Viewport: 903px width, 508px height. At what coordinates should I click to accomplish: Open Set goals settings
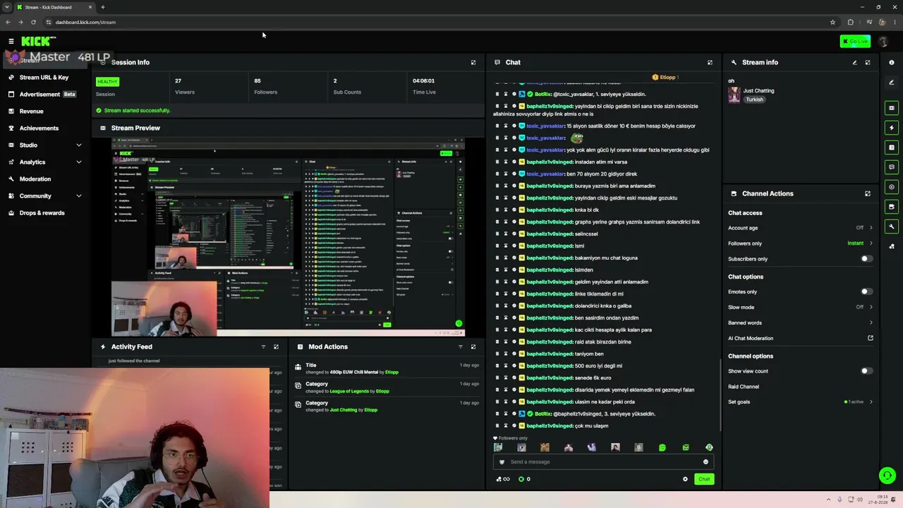801,402
